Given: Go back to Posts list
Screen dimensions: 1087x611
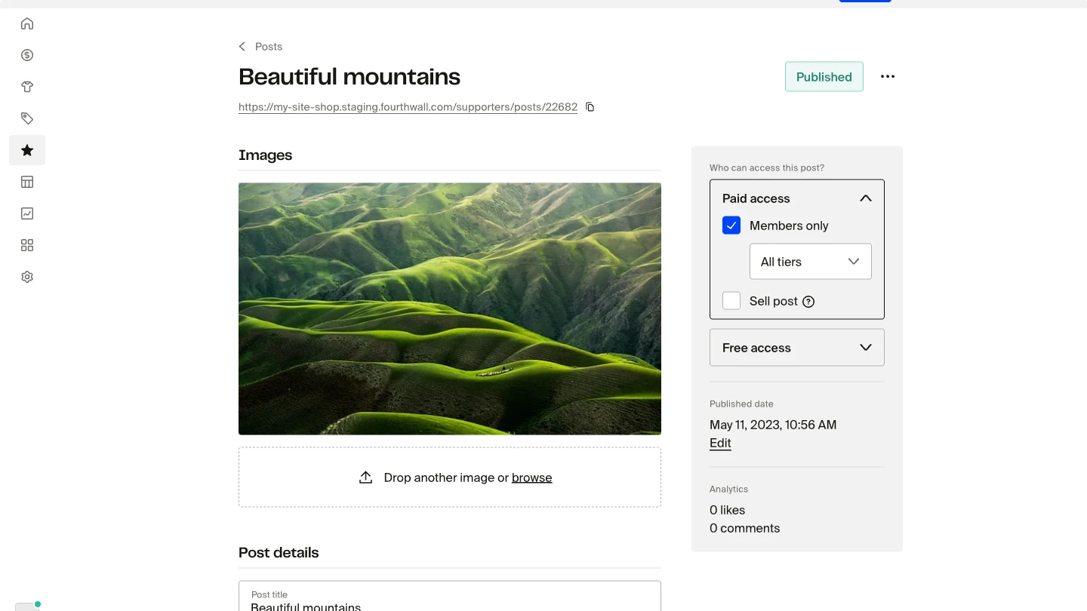Looking at the screenshot, I should pos(269,47).
